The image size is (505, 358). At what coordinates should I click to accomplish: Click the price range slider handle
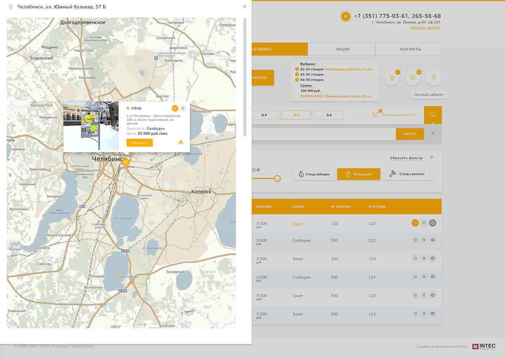tap(277, 178)
